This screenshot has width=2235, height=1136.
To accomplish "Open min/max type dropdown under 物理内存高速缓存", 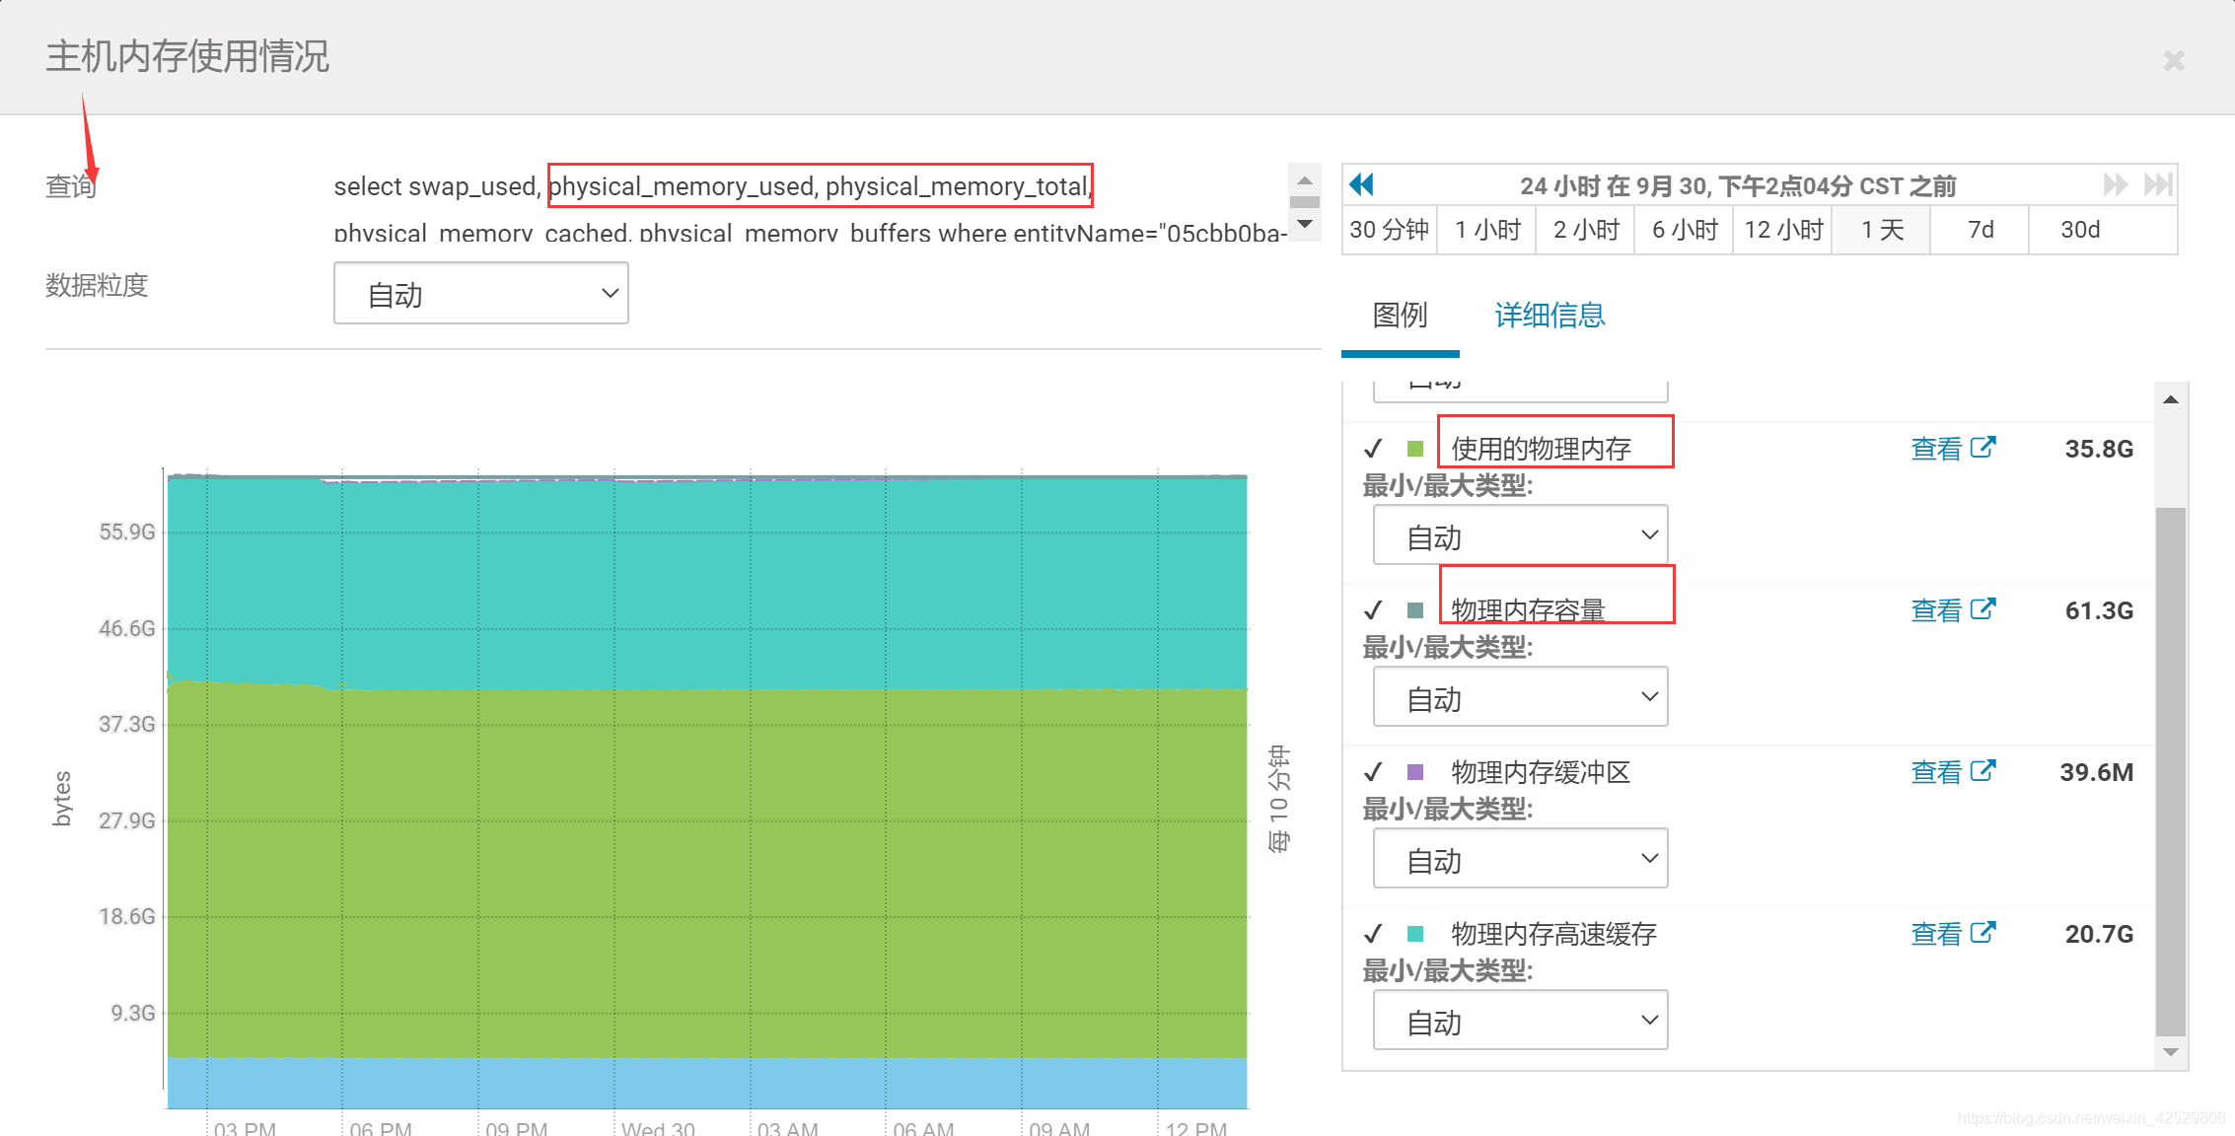I will coord(1520,1021).
